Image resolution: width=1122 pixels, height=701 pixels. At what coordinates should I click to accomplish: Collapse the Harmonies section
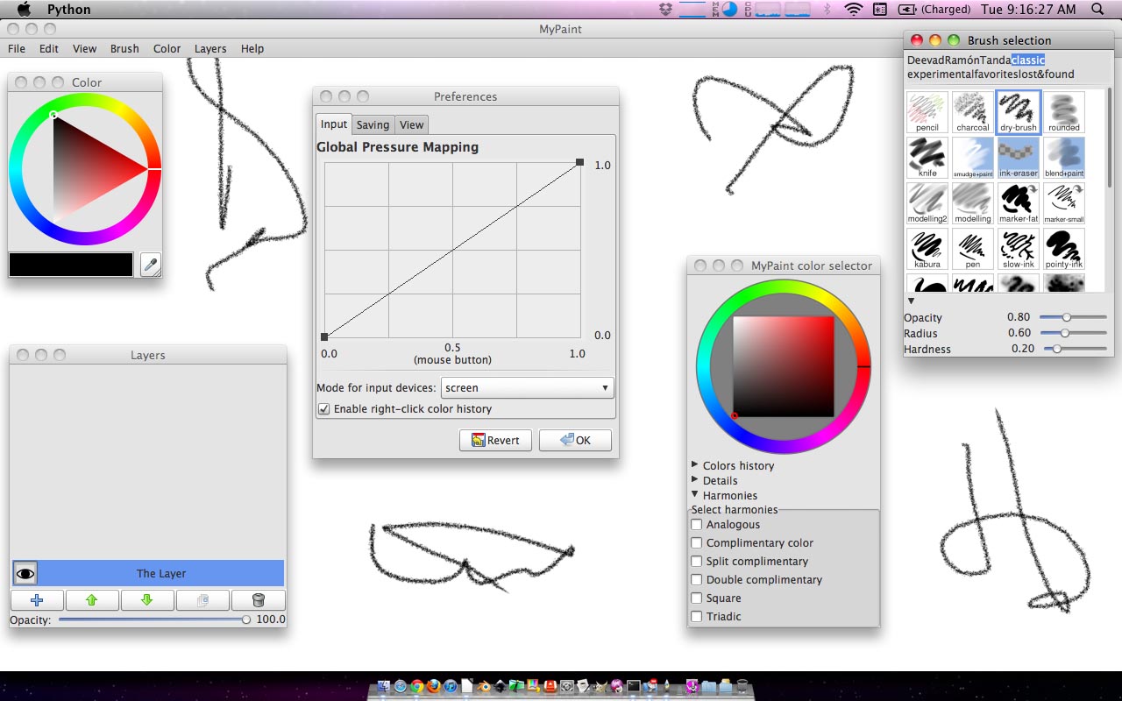pyautogui.click(x=695, y=495)
